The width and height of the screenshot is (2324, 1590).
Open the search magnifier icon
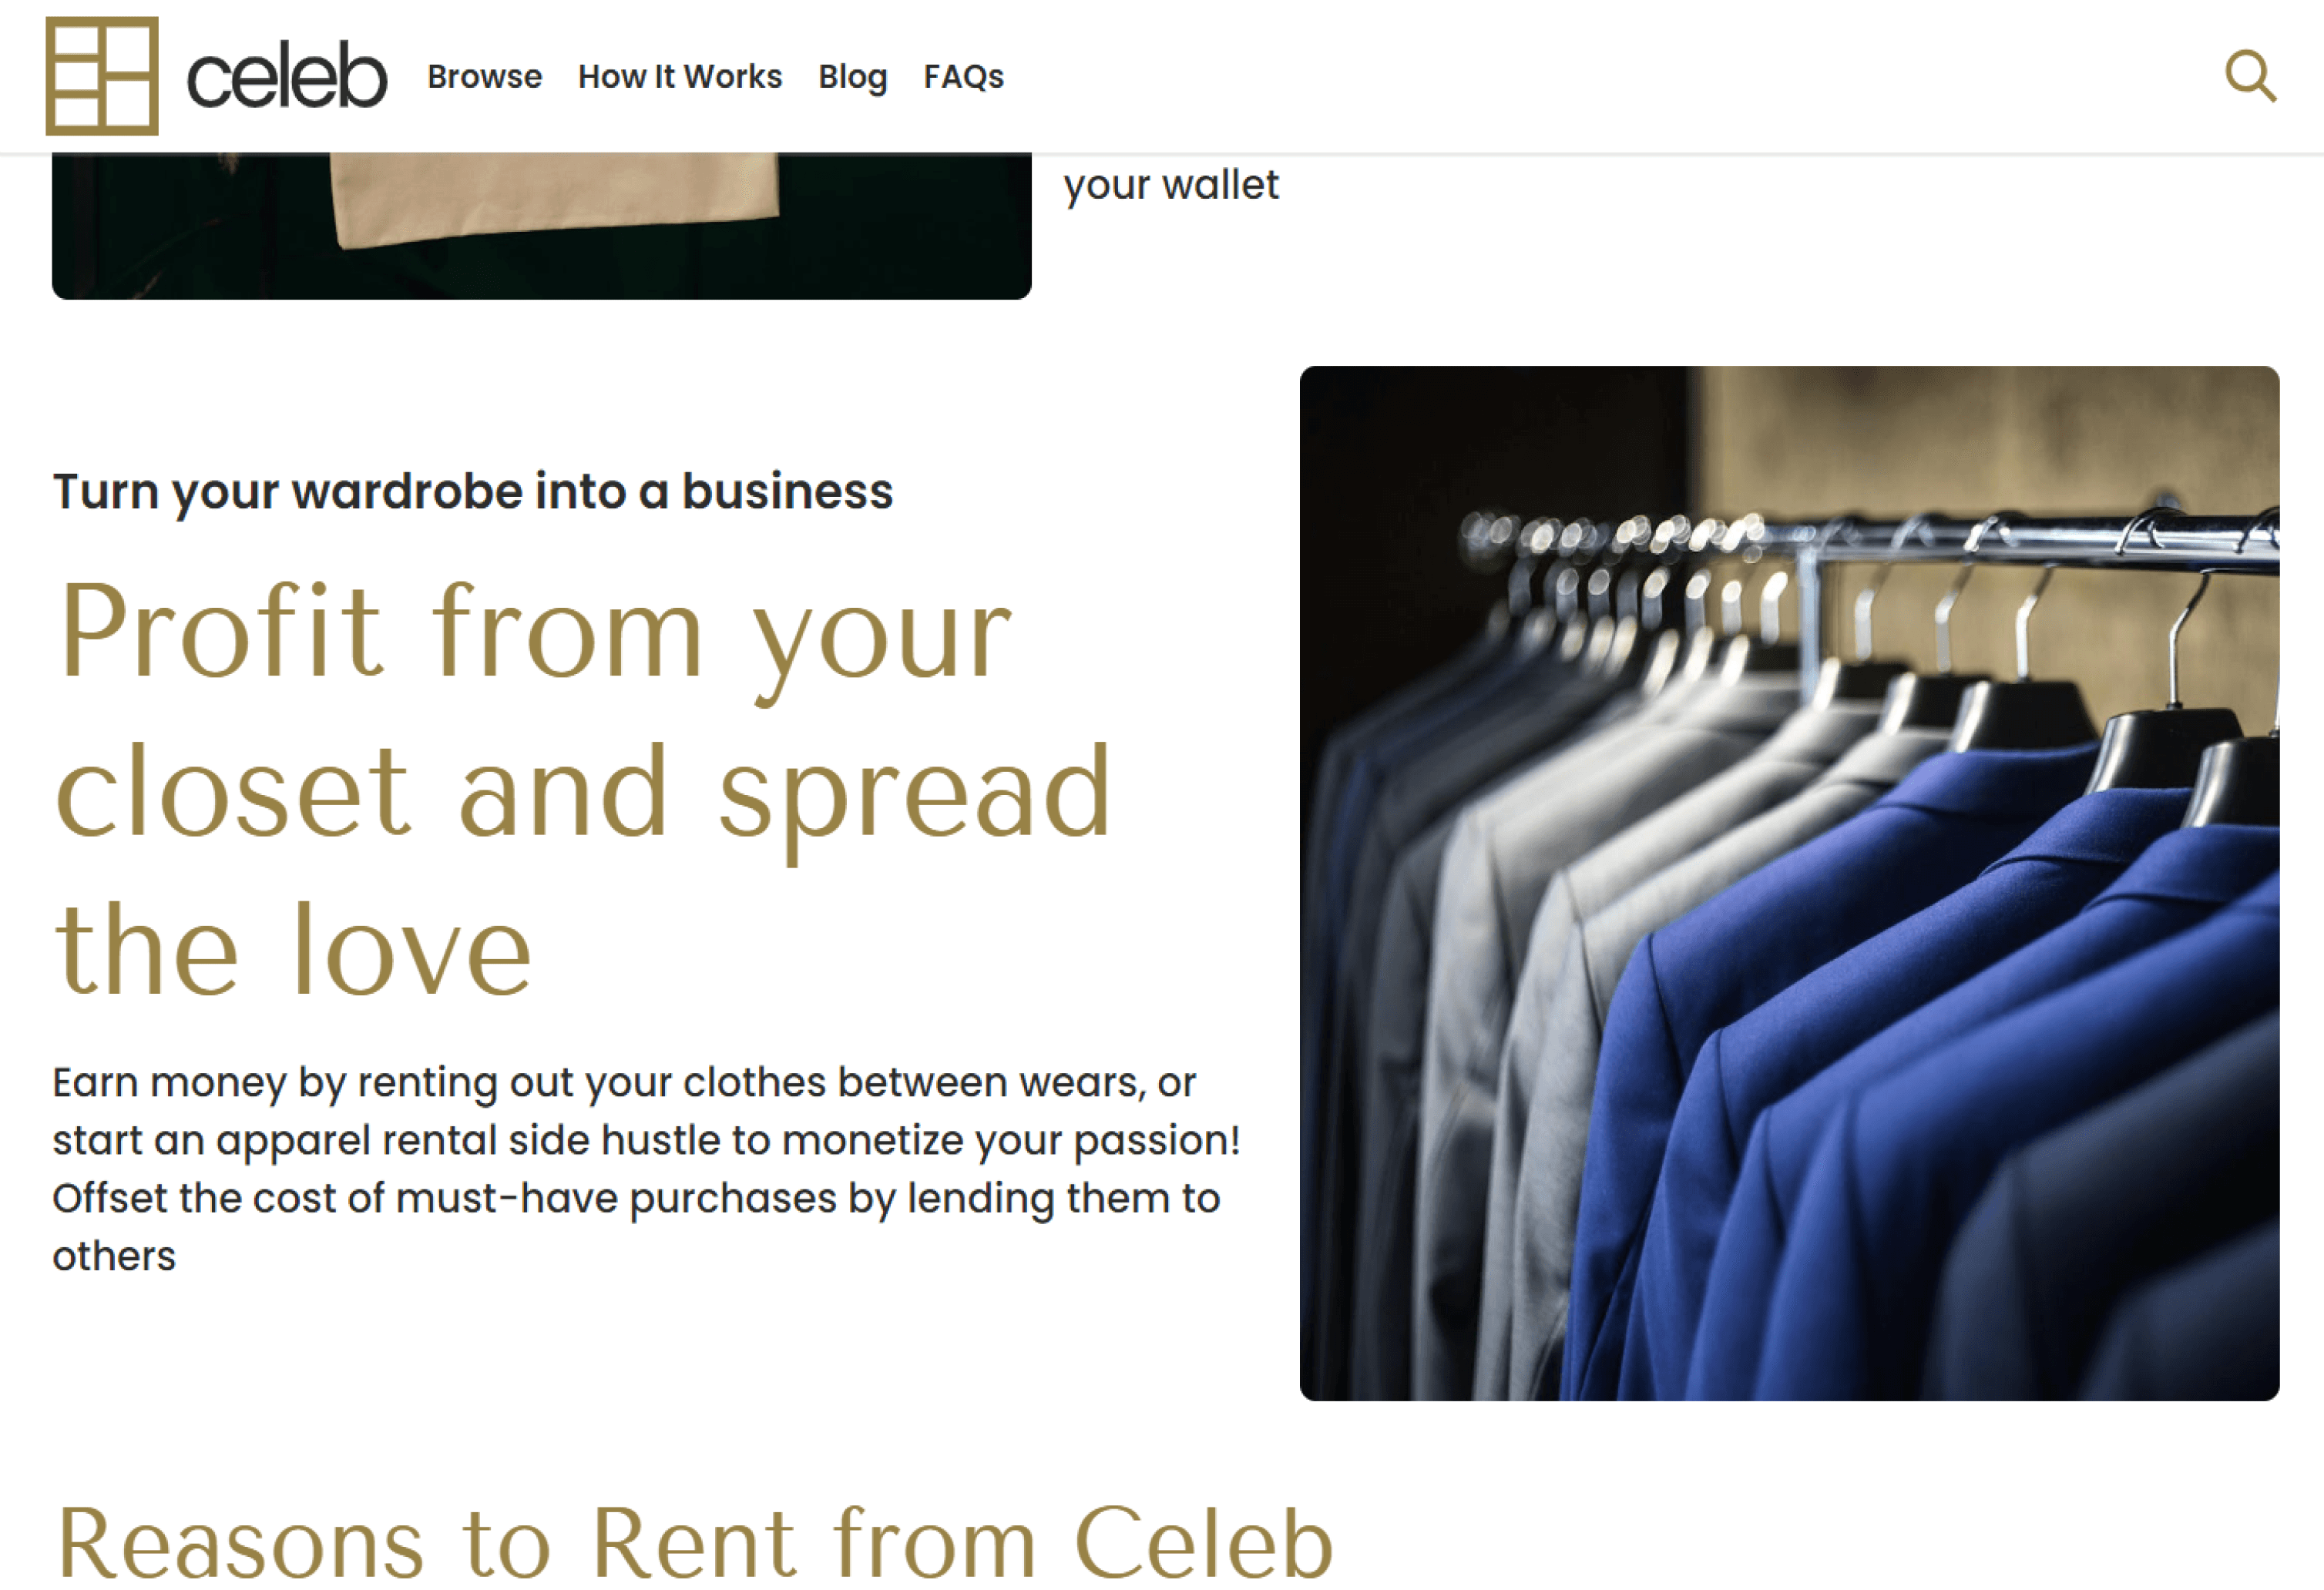pyautogui.click(x=2250, y=76)
